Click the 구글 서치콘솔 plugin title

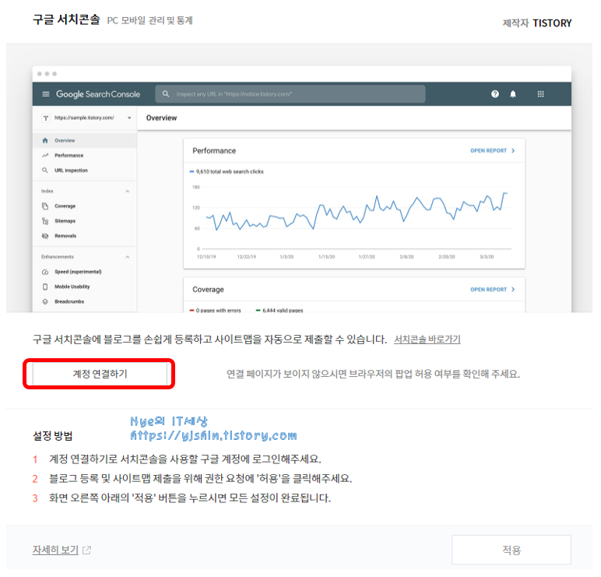click(x=66, y=19)
